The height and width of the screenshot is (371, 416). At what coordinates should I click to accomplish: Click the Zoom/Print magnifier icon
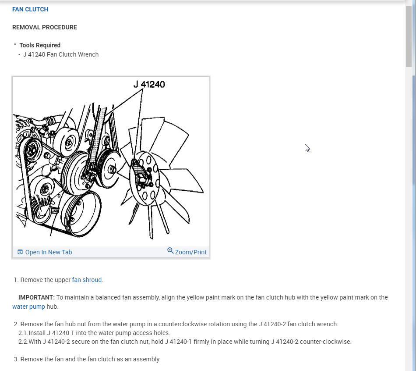click(x=170, y=250)
